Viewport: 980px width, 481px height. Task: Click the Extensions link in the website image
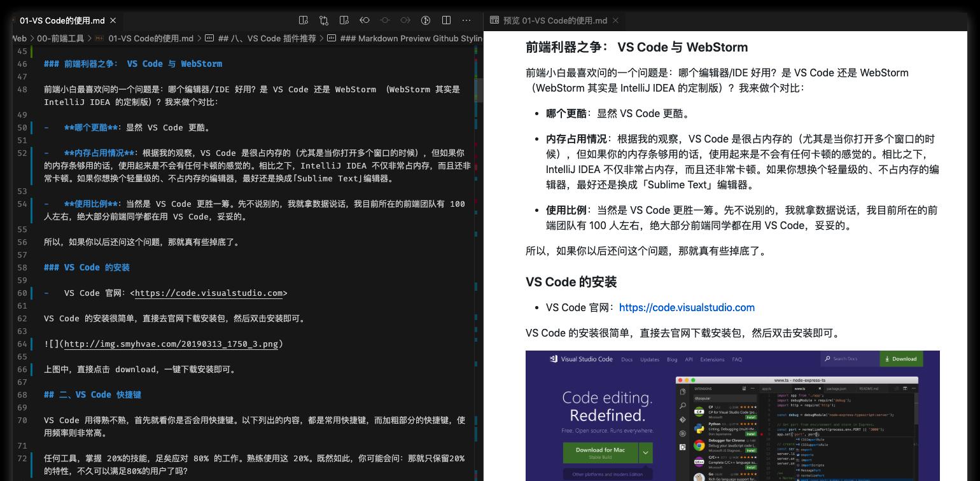712,359
